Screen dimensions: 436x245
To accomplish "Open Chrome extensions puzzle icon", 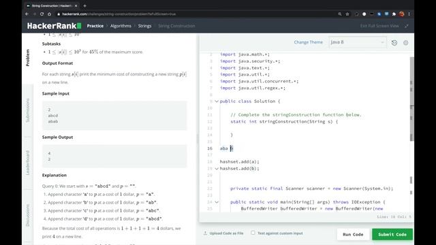I will click(394, 14).
